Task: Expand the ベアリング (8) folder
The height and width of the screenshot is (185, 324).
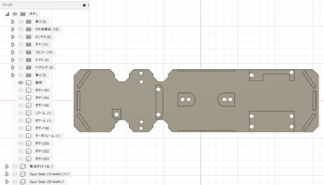Action: point(13,68)
